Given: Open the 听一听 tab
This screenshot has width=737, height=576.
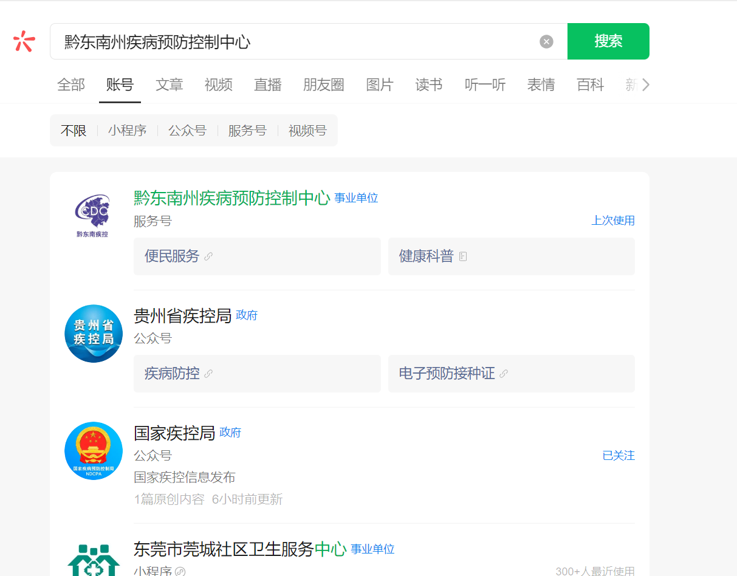Looking at the screenshot, I should point(485,85).
